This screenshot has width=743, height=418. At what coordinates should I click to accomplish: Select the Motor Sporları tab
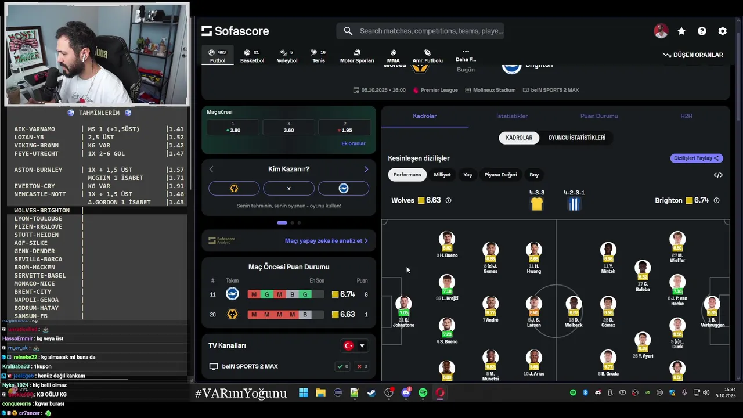coord(357,56)
